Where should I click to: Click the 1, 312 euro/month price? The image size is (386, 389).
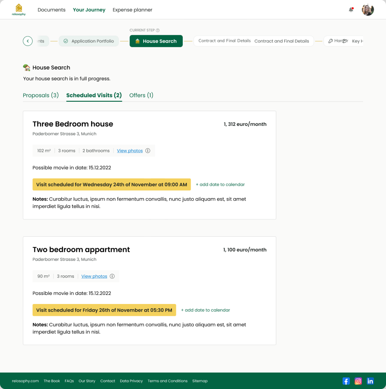click(245, 124)
